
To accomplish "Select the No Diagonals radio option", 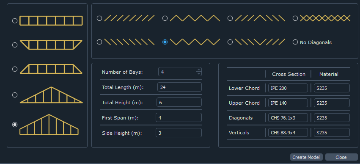I will 295,42.
